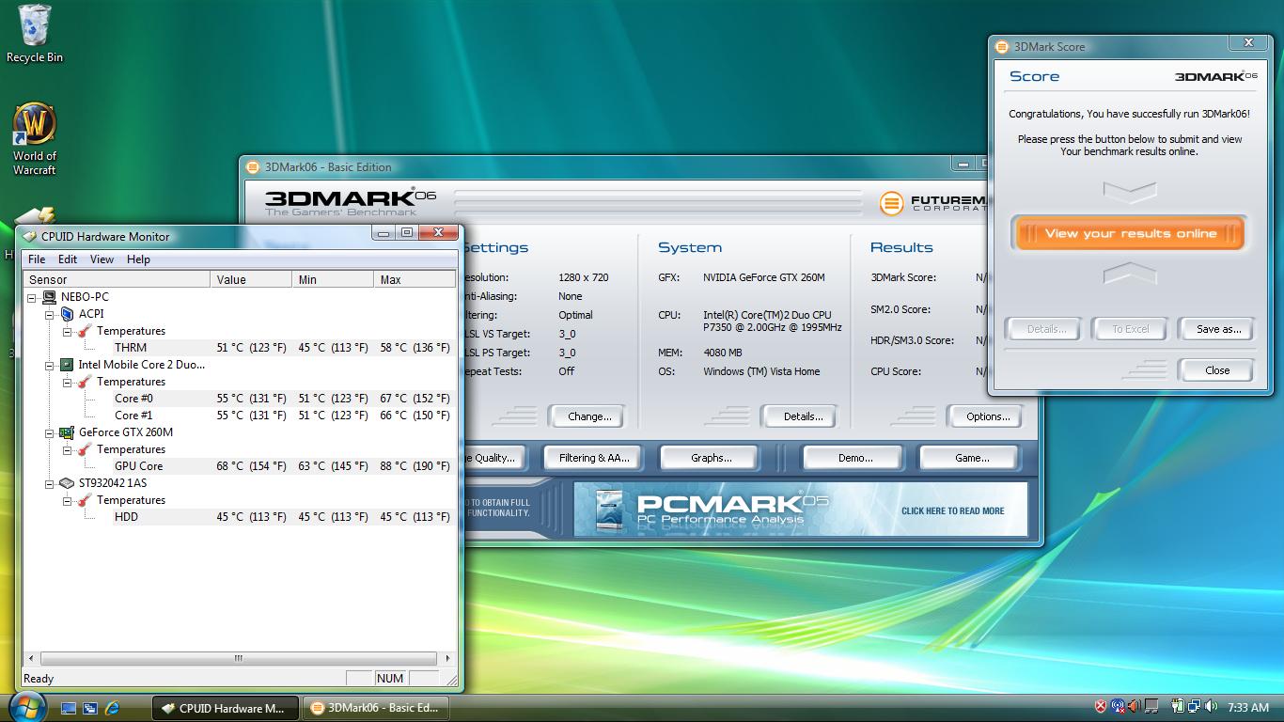The width and height of the screenshot is (1284, 722).
Task: Click the Demo... button
Action: pos(854,458)
